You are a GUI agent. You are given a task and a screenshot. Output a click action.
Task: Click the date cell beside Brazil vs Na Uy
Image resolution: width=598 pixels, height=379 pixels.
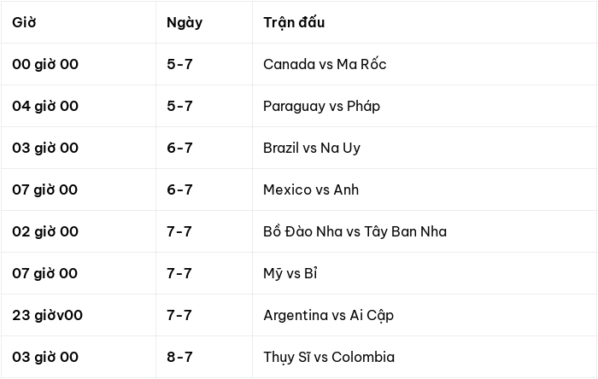coord(179,148)
